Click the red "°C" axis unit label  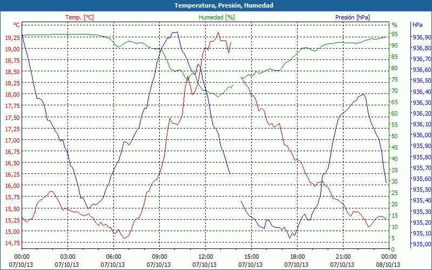coord(17,25)
